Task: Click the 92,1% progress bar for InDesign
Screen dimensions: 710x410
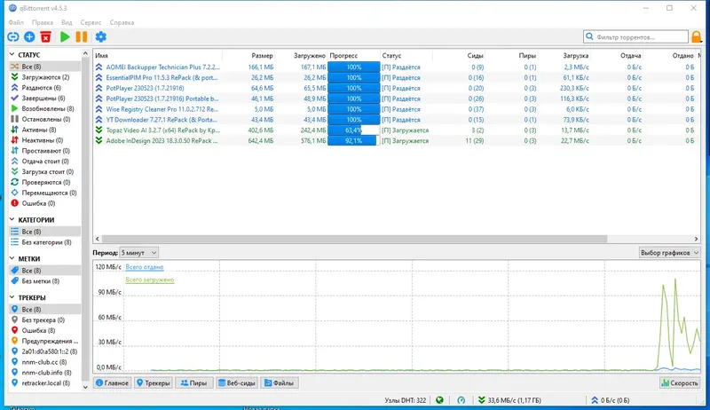Action: [x=353, y=141]
